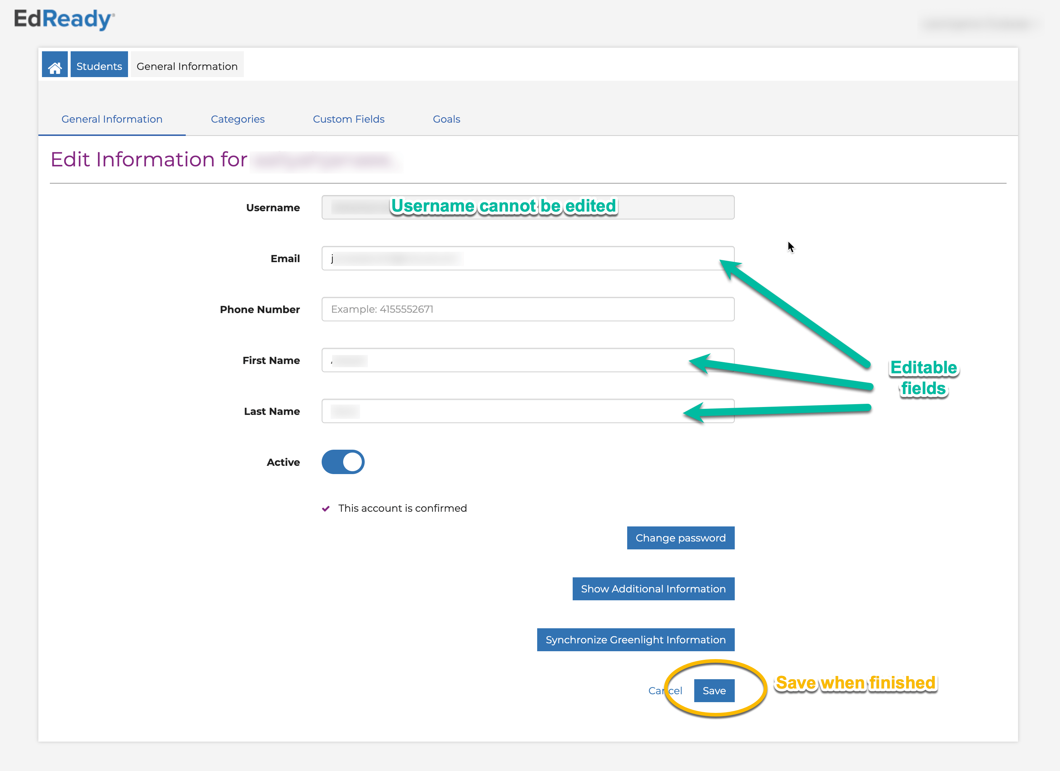
Task: Expand Show Additional Information
Action: click(653, 589)
